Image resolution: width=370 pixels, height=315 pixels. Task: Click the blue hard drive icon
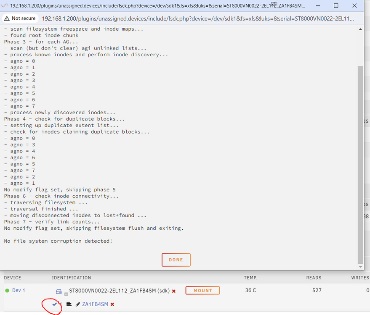pos(59,292)
